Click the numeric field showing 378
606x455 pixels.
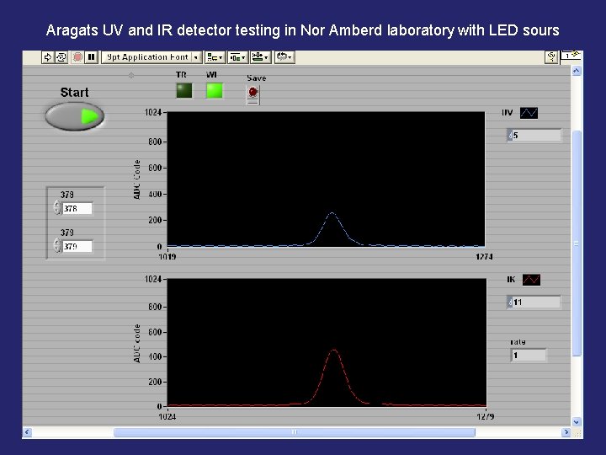pyautogui.click(x=77, y=209)
